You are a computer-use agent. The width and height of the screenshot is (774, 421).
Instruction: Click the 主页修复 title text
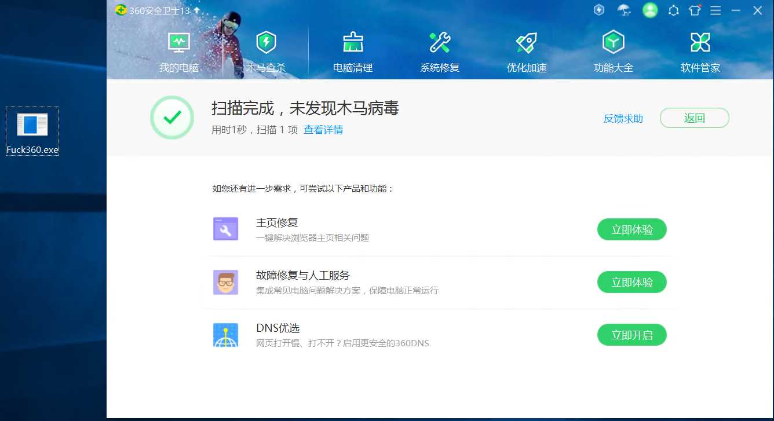pyautogui.click(x=277, y=222)
